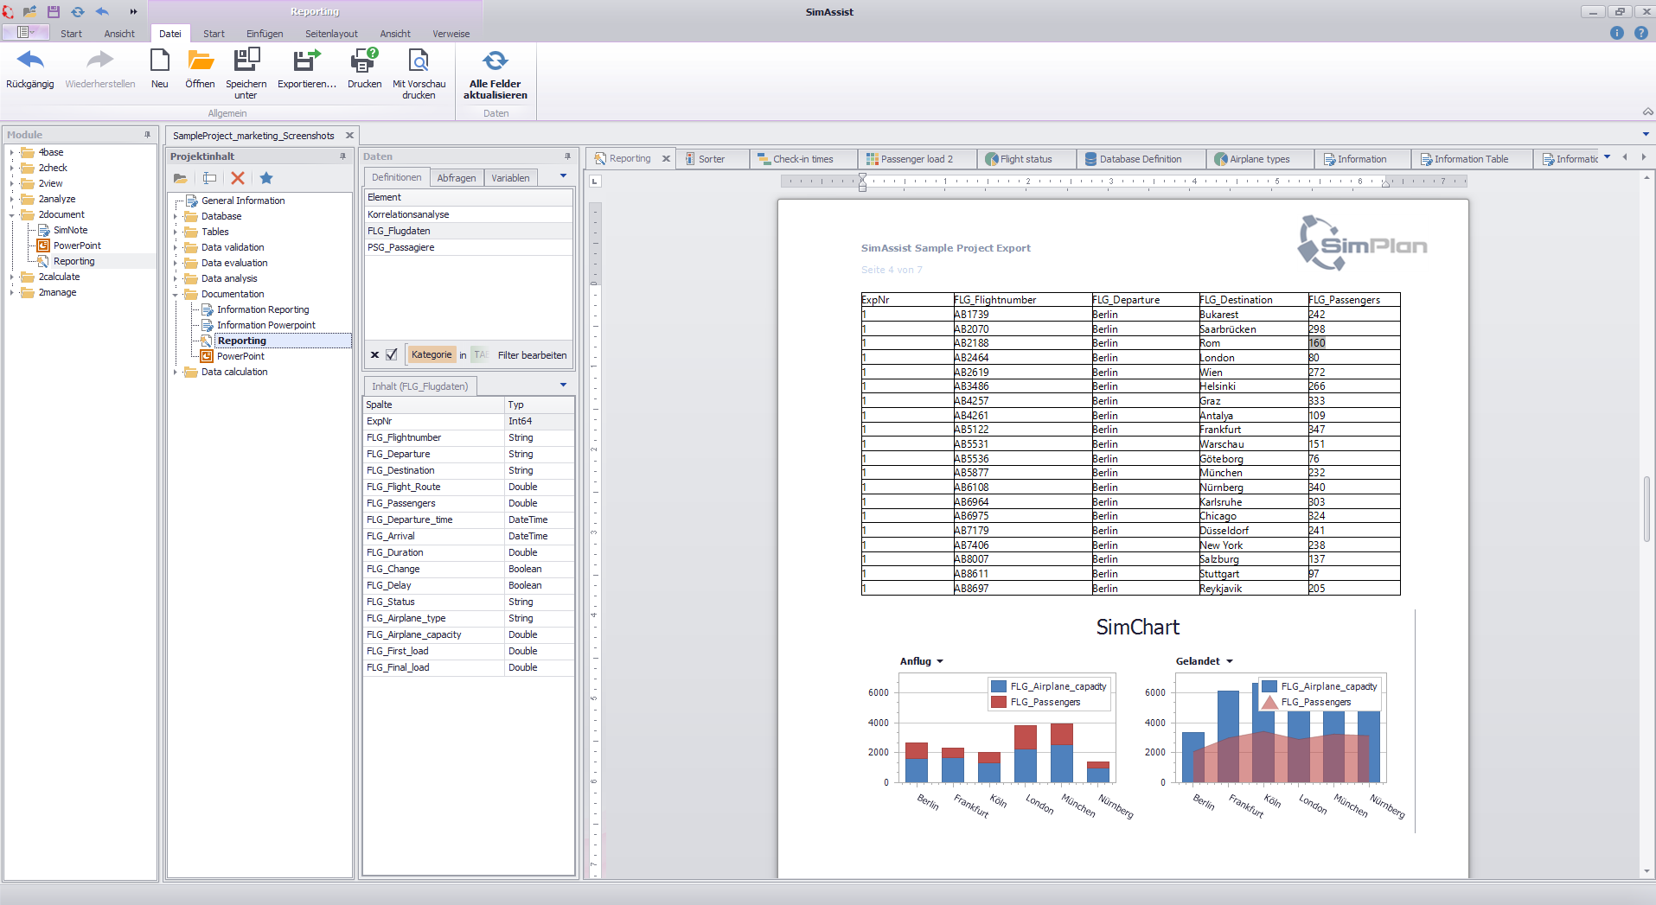
Task: Switch to the Passenger load 2 tab
Action: [916, 159]
